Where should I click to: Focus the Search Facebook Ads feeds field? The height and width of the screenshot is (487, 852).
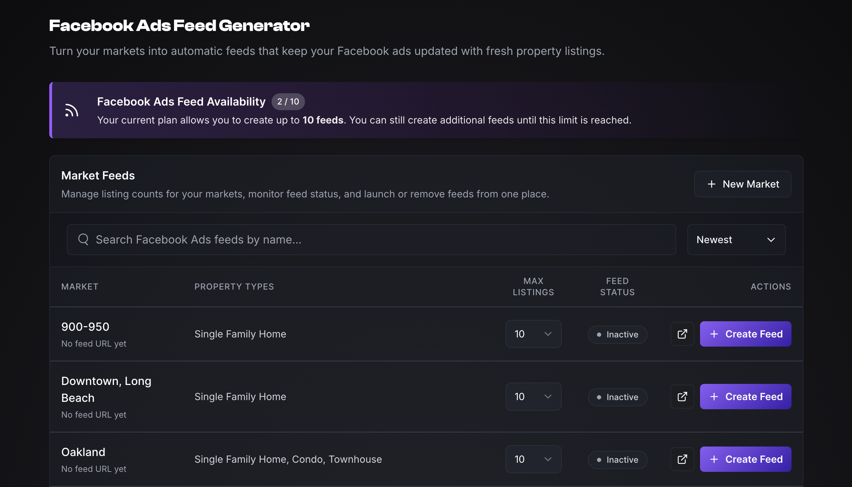371,240
